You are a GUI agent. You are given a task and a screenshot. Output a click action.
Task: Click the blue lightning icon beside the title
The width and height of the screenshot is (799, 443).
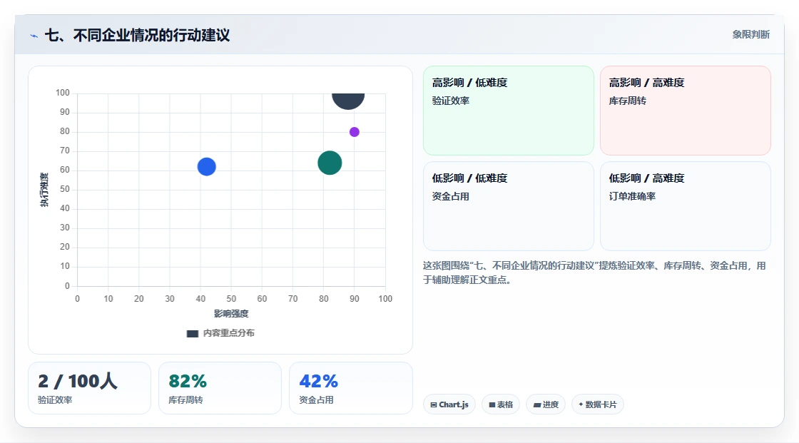(x=34, y=36)
